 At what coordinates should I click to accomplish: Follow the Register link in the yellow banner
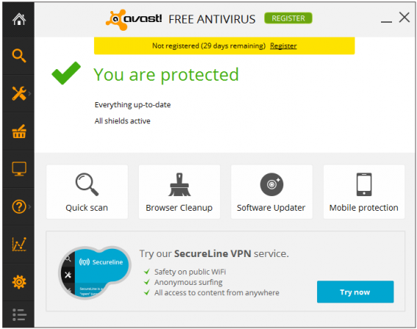point(283,46)
